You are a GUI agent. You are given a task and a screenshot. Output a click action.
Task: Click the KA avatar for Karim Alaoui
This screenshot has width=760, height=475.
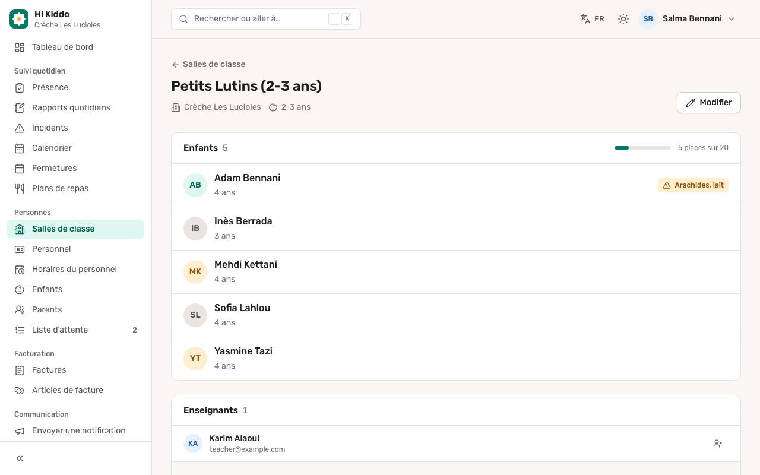pyautogui.click(x=193, y=444)
